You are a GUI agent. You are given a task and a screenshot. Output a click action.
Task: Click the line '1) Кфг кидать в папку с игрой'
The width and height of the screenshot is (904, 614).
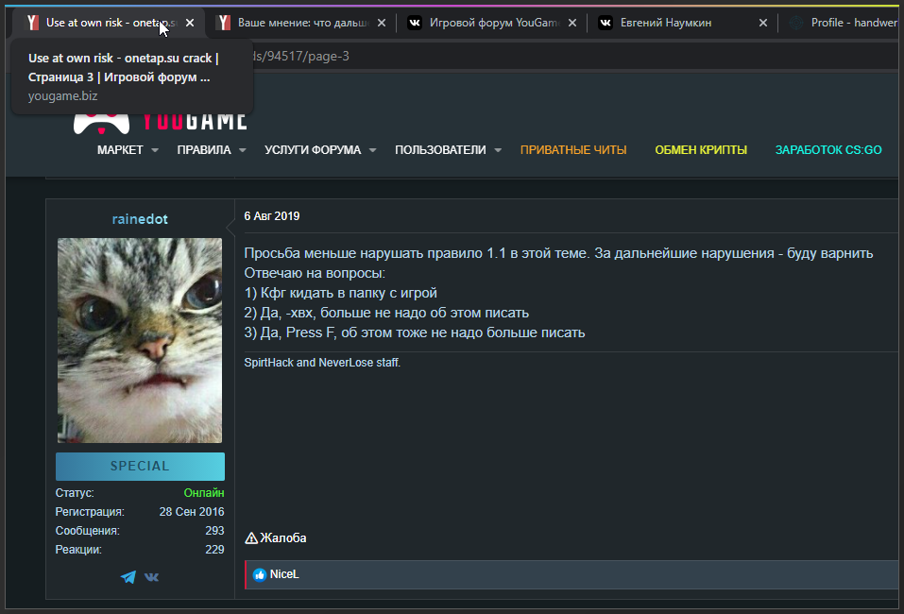coord(340,293)
